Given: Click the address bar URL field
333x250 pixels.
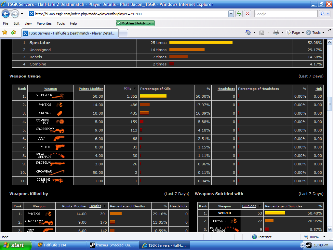Looking at the screenshot, I should [x=131, y=14].
